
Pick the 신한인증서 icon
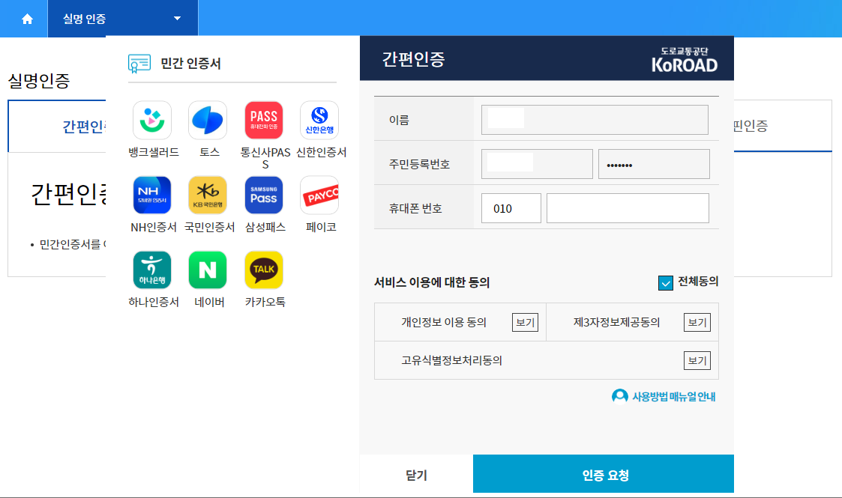click(x=319, y=120)
